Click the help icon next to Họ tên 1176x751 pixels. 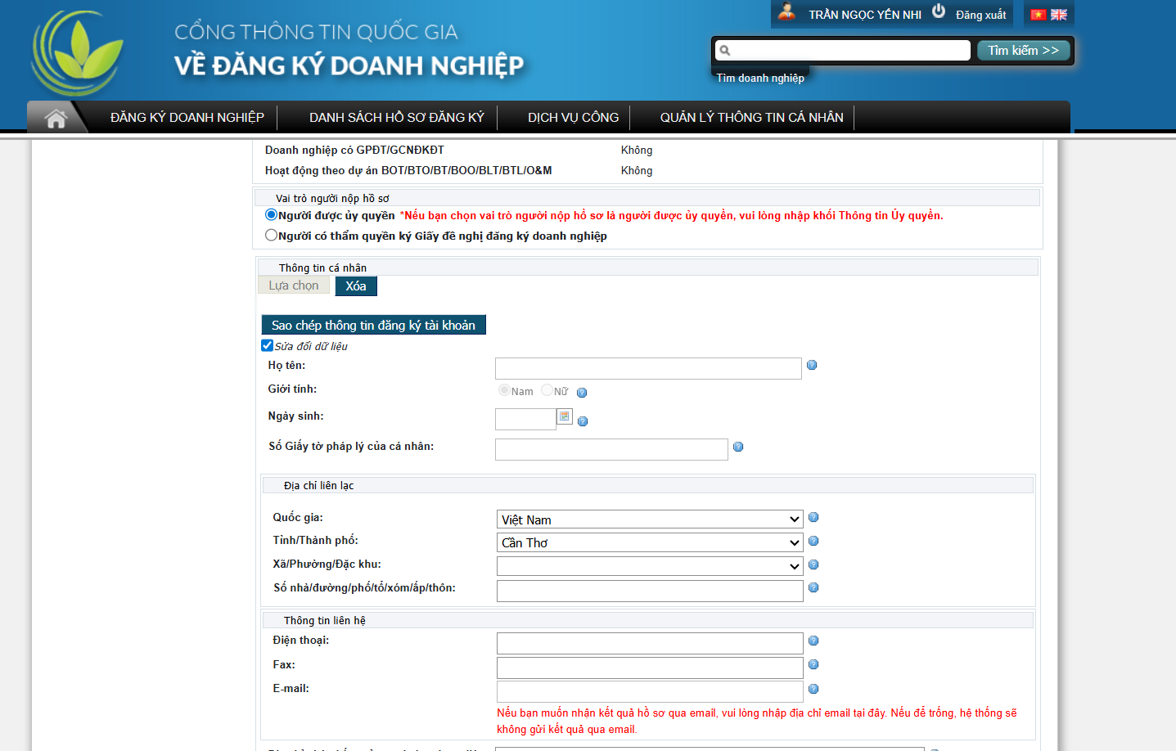click(x=812, y=365)
